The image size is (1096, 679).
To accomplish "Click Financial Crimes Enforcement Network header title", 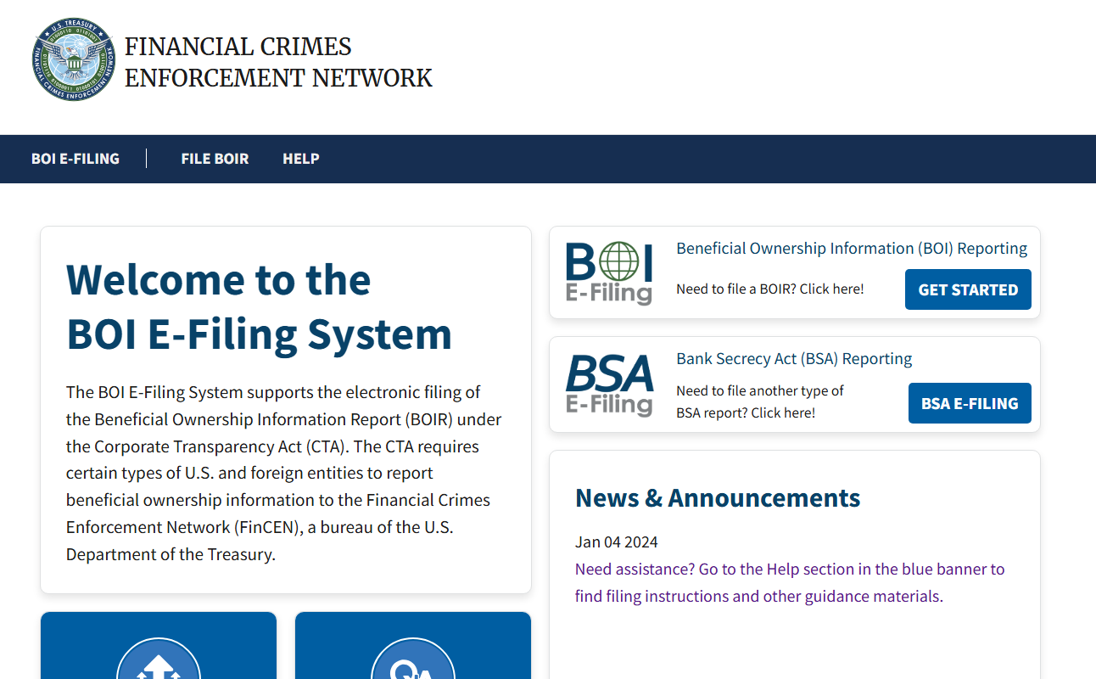I will click(x=278, y=62).
